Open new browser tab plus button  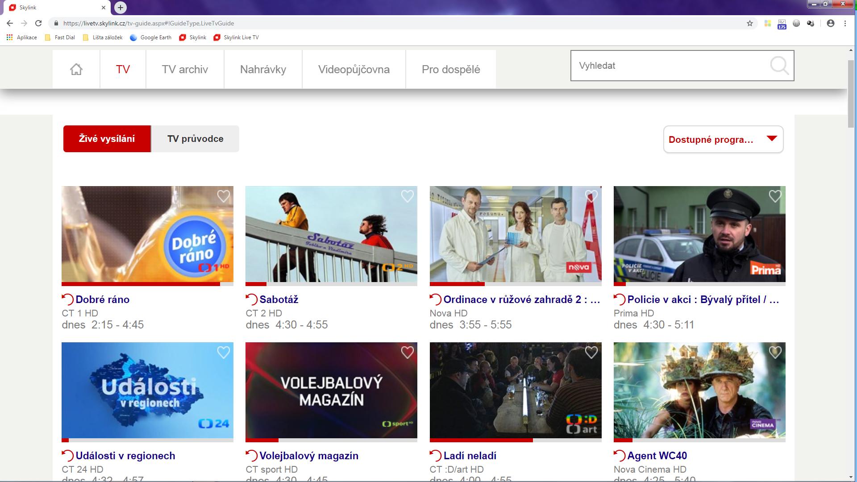pos(121,8)
